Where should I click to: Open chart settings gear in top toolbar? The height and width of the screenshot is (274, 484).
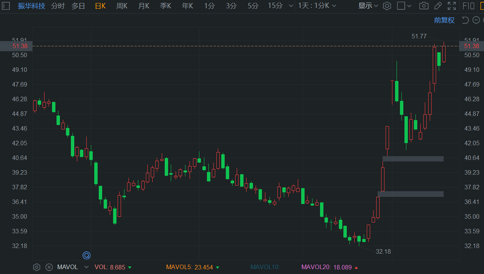tap(387, 6)
